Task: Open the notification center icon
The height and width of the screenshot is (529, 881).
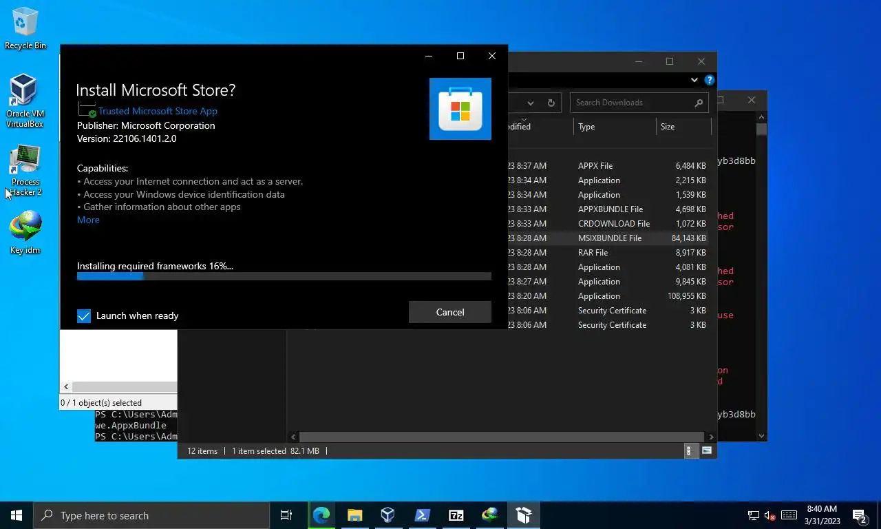Action: click(860, 515)
